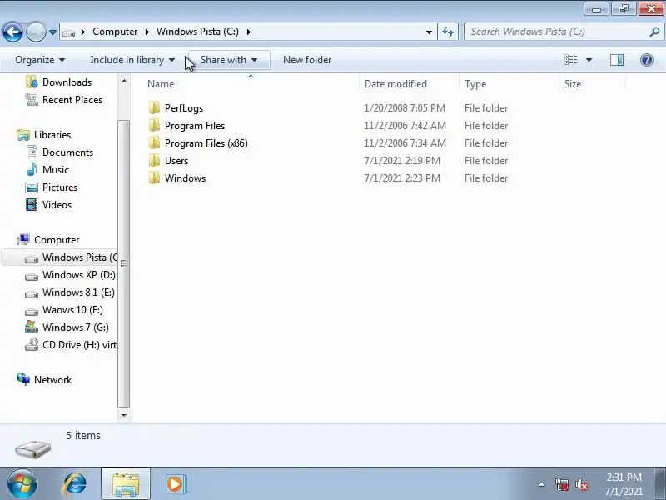
Task: Click the Show desktop button
Action: click(661, 483)
